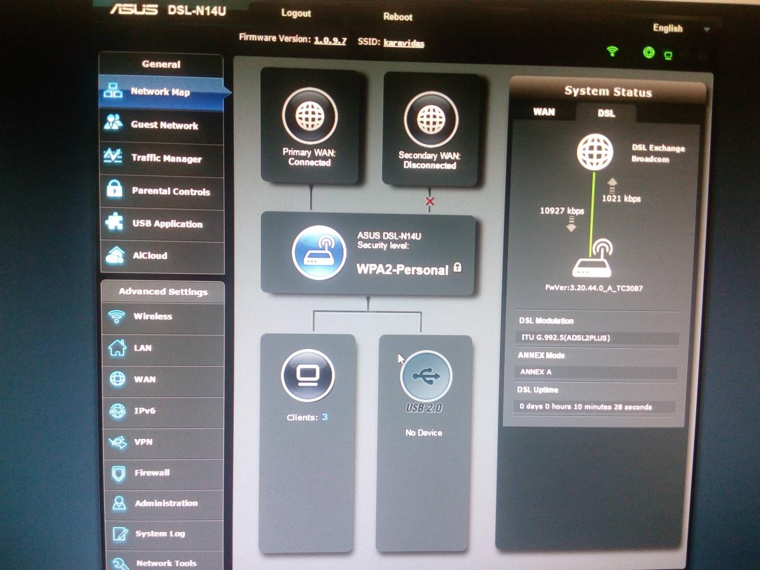The image size is (760, 570).
Task: Open the English language dropdown
Action: [681, 28]
